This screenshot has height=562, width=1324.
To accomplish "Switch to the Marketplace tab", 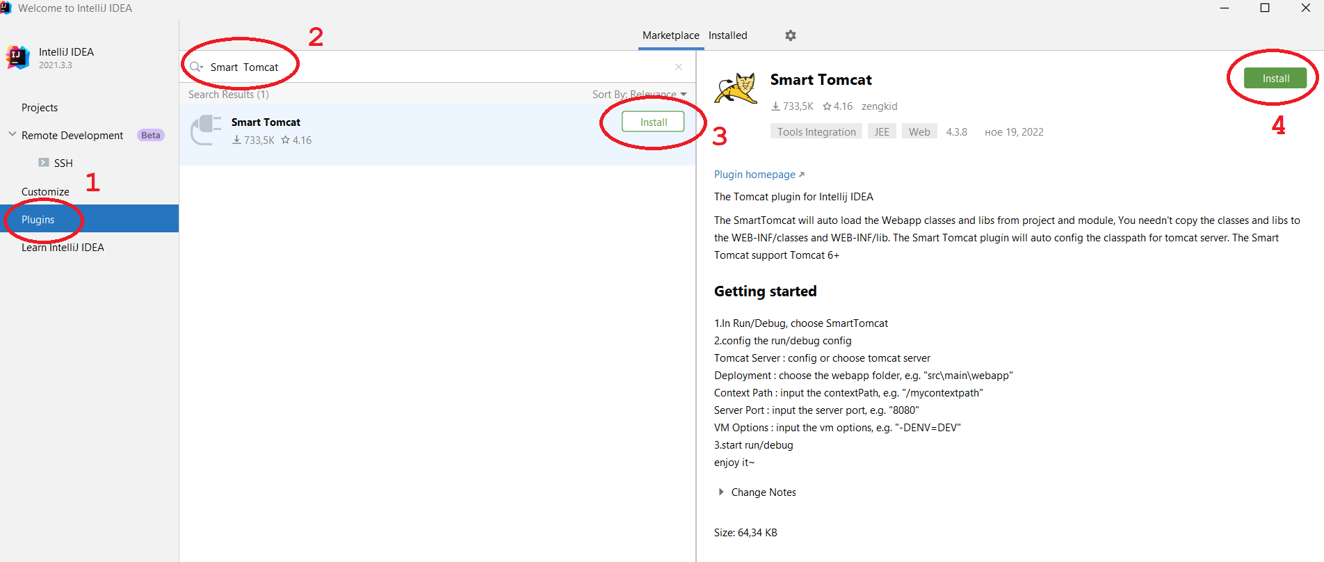I will (x=671, y=35).
